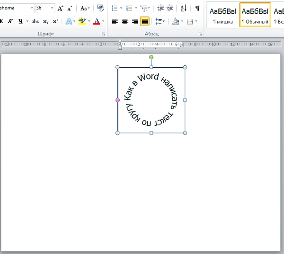Align text to the left
Viewport: 284px width, 254px height.
coord(114,21)
